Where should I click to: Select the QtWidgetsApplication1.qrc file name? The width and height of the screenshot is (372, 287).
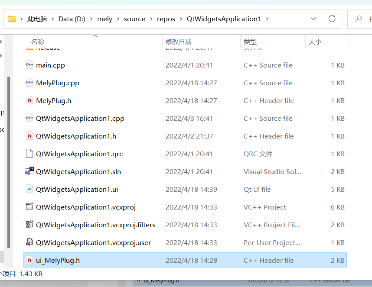click(x=79, y=154)
